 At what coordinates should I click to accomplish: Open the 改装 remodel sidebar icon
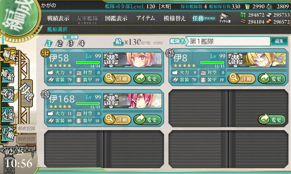coord(7,94)
